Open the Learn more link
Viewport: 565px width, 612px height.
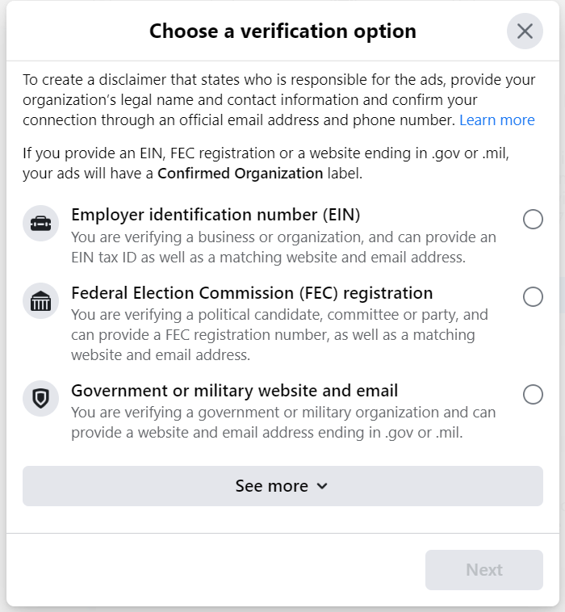(496, 120)
